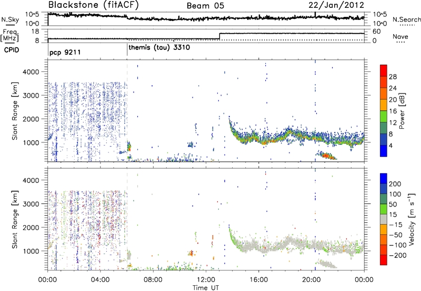
Task: Select the 'Beam 05' label
Action: point(205,6)
